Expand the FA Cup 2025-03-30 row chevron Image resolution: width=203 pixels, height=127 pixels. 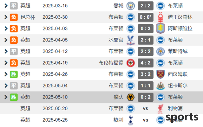tap(6, 17)
